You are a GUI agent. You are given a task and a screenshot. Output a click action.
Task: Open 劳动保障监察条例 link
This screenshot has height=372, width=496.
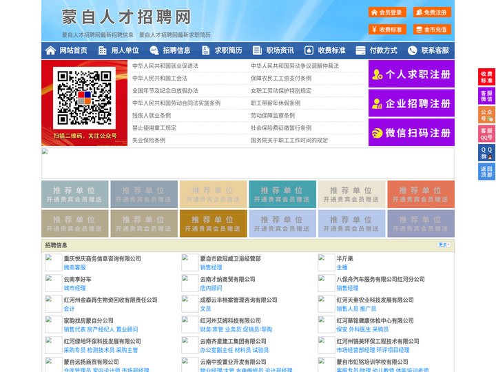click(x=273, y=116)
